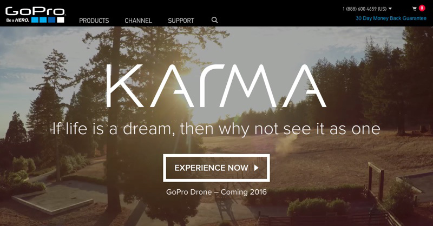Click the play triangle in Experience Now
Screen dimensions: 433x226
coord(256,168)
